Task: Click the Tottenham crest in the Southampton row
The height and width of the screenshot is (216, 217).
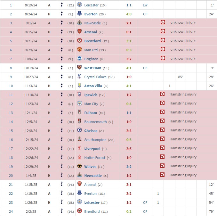Action: coord(61,140)
